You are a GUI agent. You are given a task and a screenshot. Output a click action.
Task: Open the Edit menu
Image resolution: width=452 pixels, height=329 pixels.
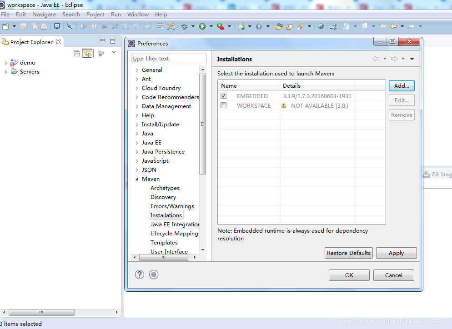[x=21, y=15]
